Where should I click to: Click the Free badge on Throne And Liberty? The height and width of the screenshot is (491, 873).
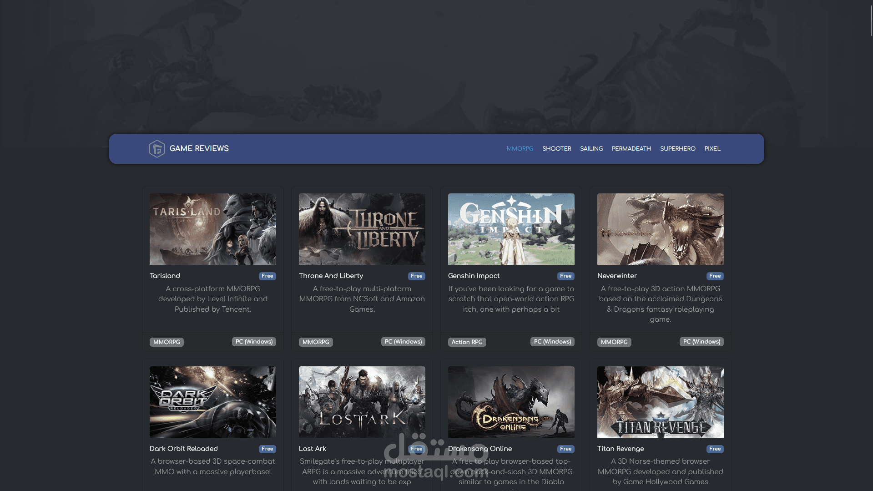[x=417, y=276]
